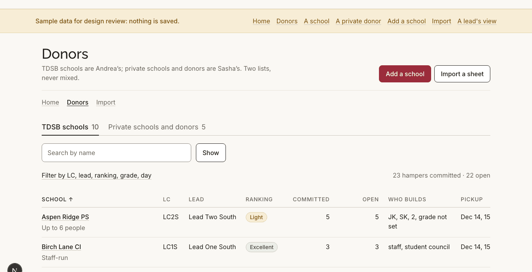The width and height of the screenshot is (532, 272).
Task: Click 'JK, SK, 2, grade not set' cell
Action: (x=417, y=221)
